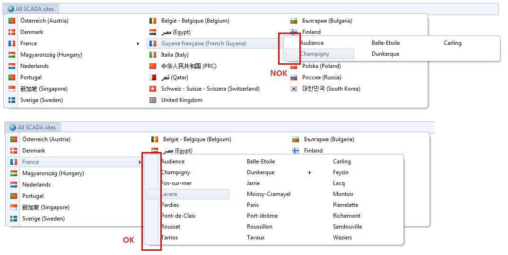Open the lower All SCADA sites tab
The width and height of the screenshot is (508, 255).
click(33, 127)
